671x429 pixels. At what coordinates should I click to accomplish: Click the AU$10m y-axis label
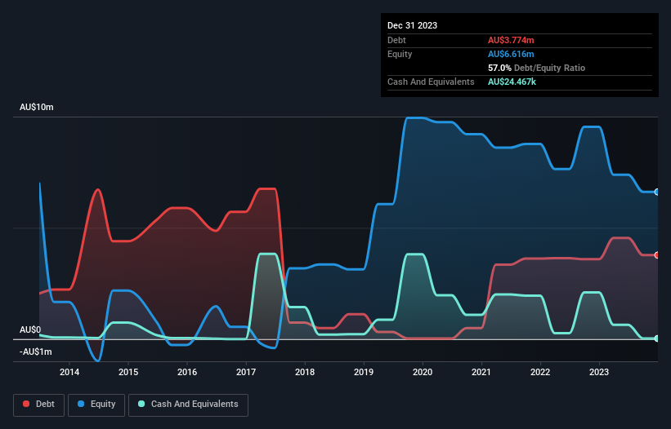point(37,107)
